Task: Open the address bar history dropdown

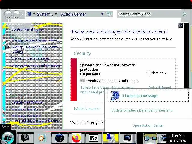Action: click(x=103, y=14)
